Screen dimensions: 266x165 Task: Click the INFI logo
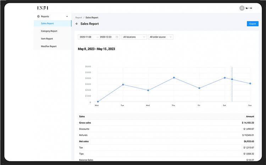click(x=43, y=8)
